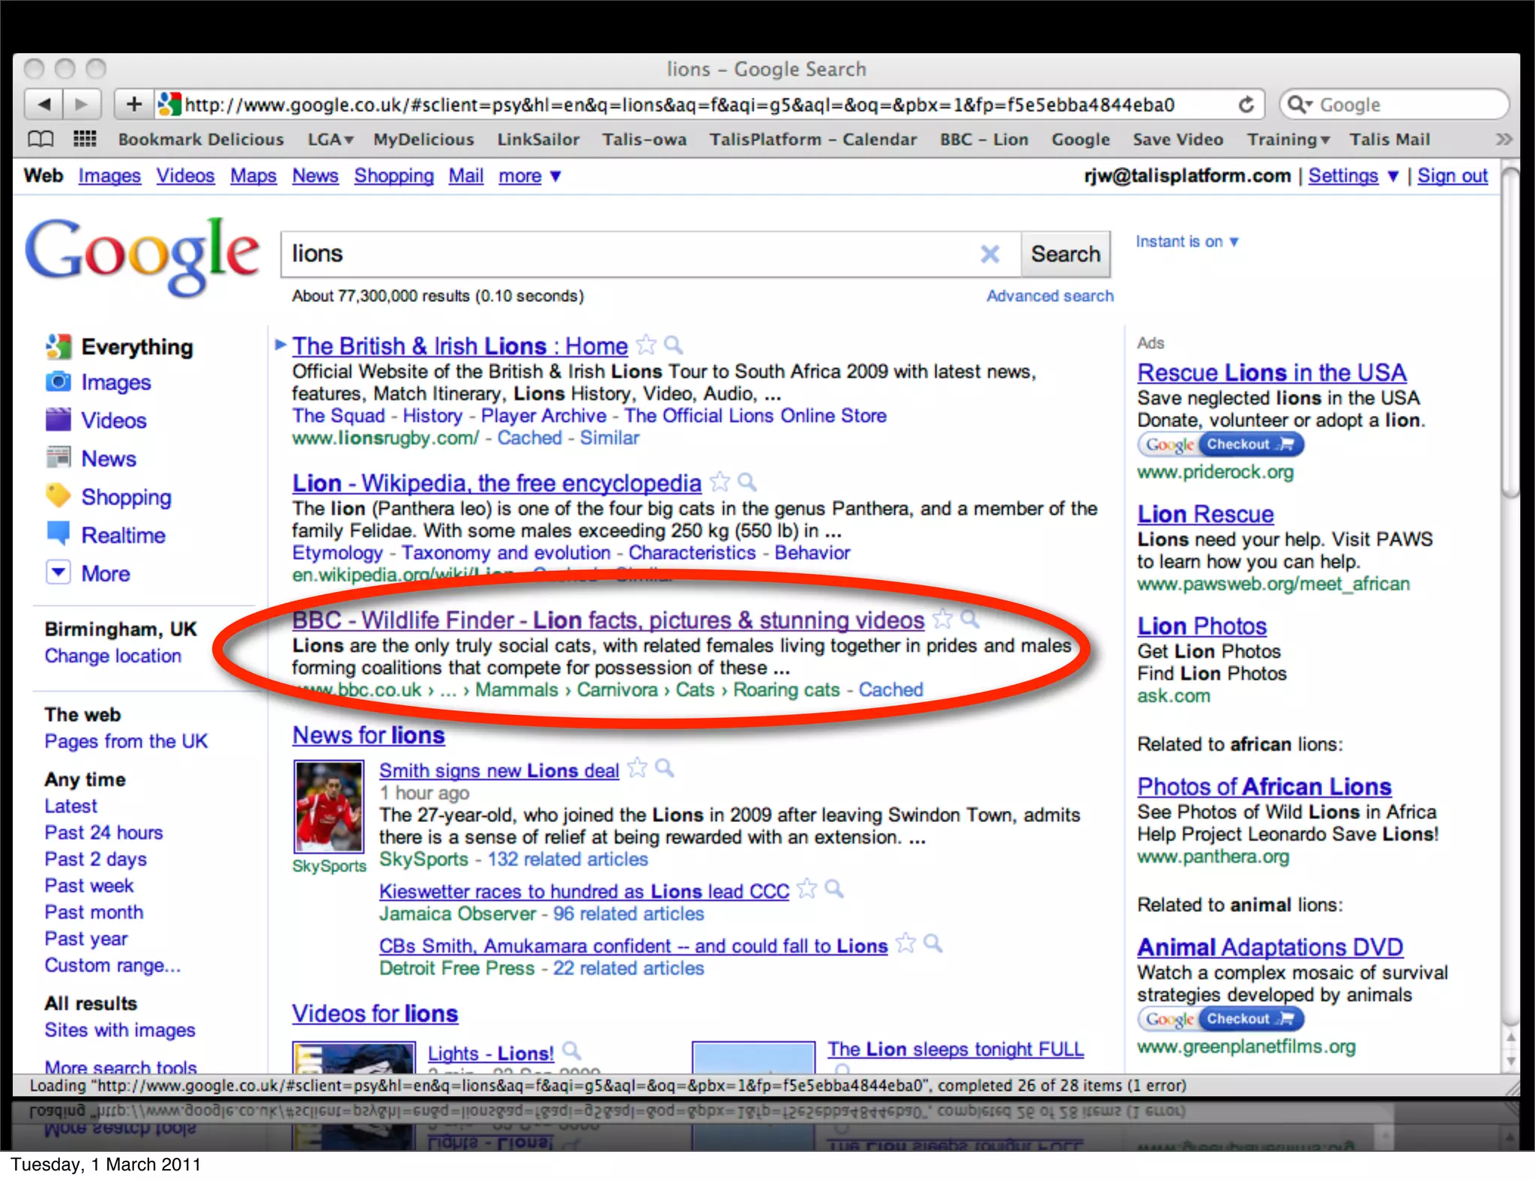Click the browser back arrow button
1535x1181 pixels.
(x=44, y=104)
